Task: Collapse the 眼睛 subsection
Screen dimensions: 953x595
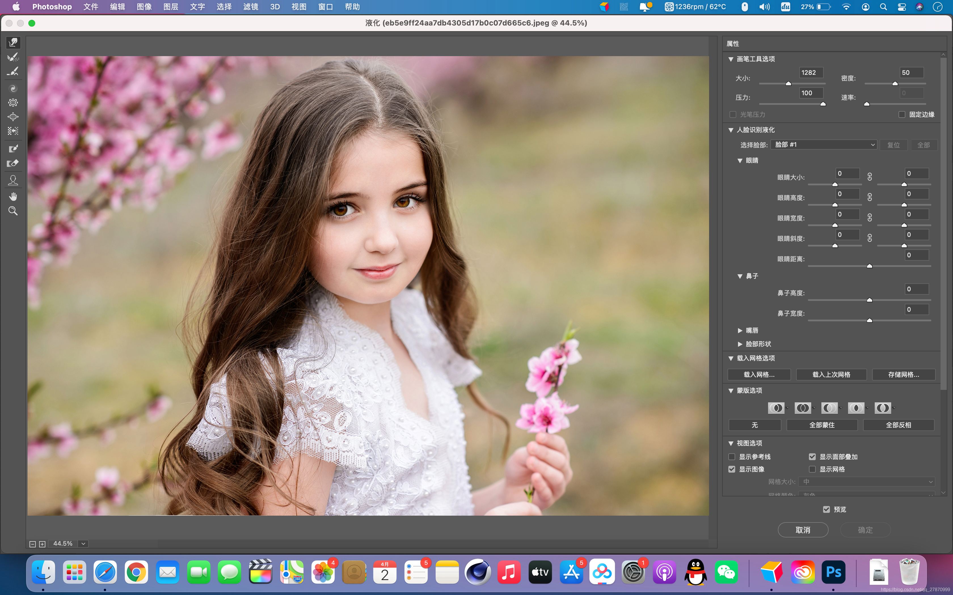Action: coord(740,161)
